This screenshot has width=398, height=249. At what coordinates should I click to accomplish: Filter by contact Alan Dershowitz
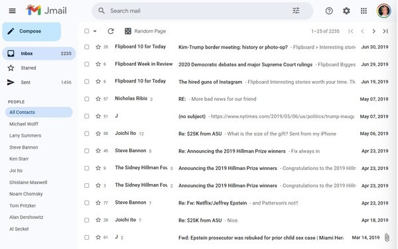[x=26, y=217]
